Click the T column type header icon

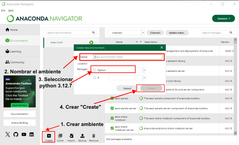tap(141, 42)
